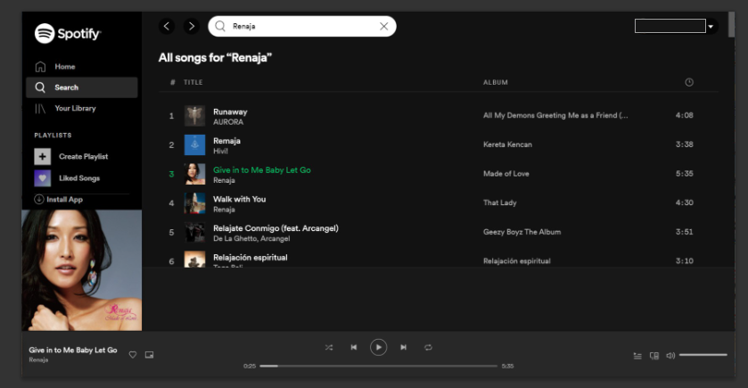The height and width of the screenshot is (388, 748).
Task: Click the Remaja blue album thumbnail
Action: pyautogui.click(x=194, y=145)
